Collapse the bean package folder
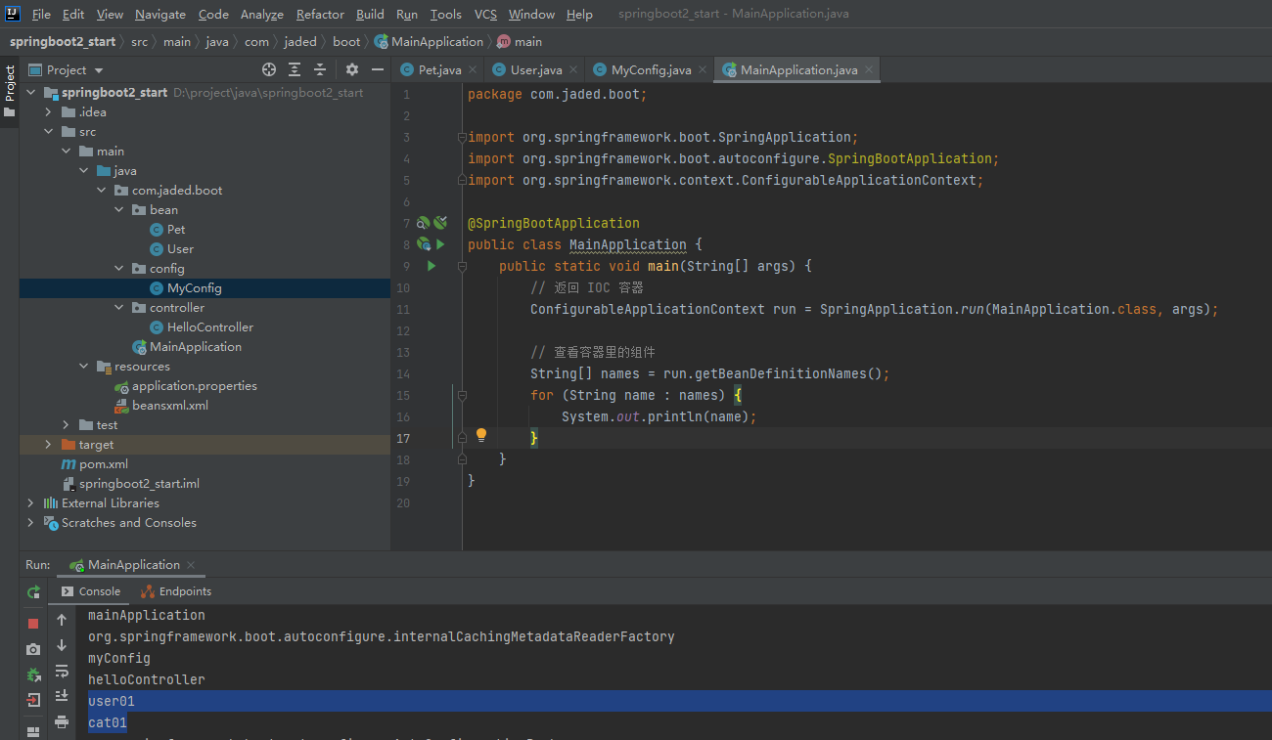 coord(118,210)
